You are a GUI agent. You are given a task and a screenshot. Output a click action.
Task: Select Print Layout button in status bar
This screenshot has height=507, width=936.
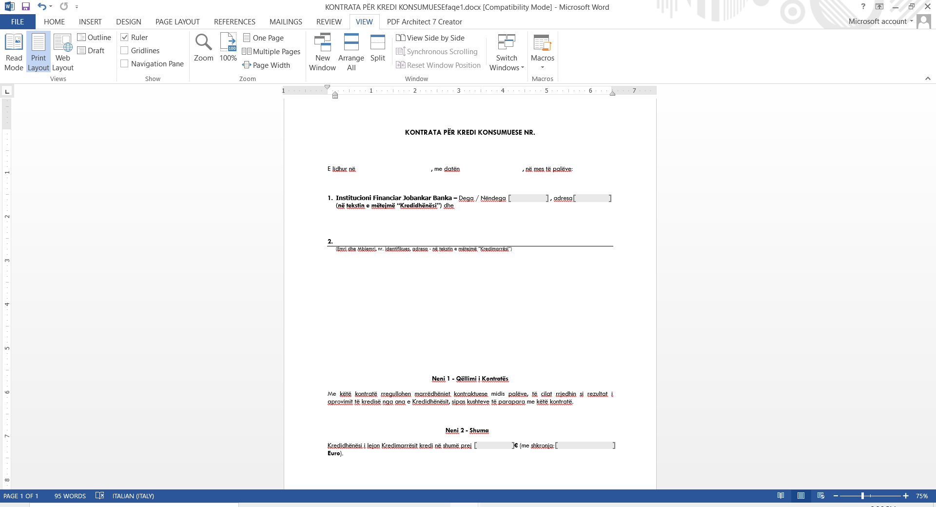pos(801,496)
